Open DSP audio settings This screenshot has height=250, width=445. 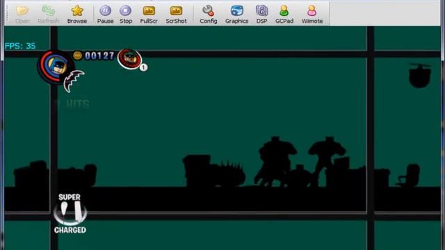261,15
